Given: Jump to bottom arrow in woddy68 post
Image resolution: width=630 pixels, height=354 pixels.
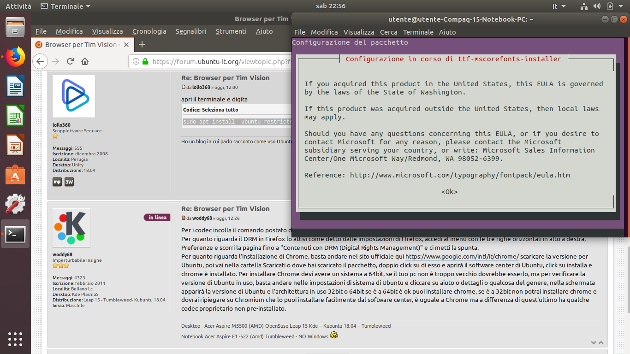Looking at the screenshot, I should tap(594, 342).
